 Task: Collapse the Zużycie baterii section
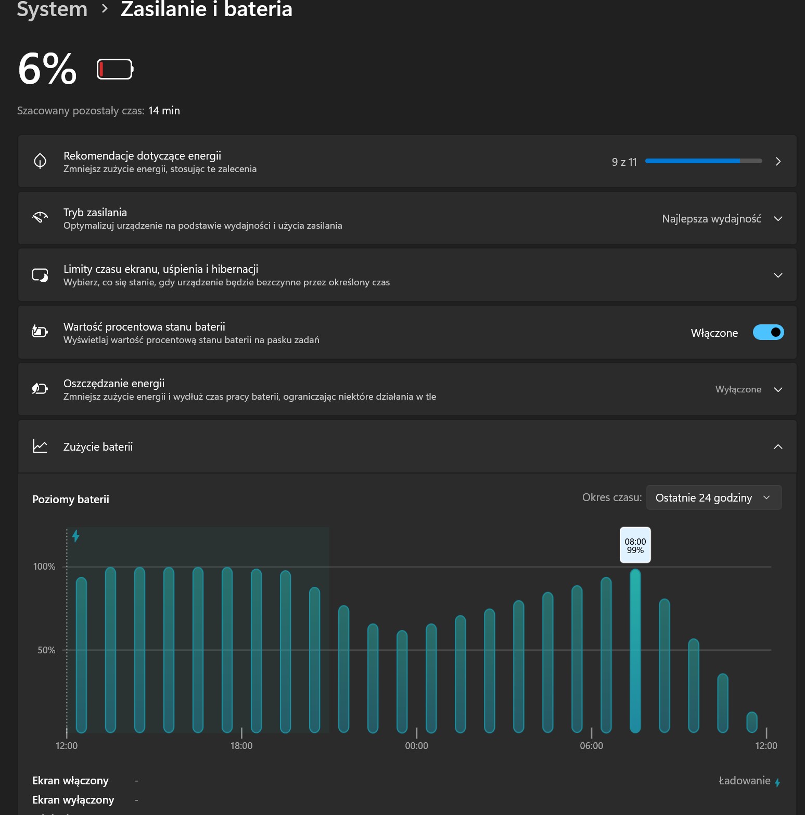tap(778, 446)
